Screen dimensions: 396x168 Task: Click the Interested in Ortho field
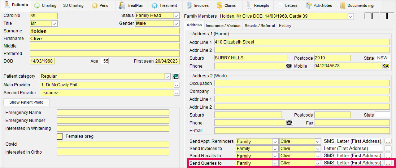113,152
